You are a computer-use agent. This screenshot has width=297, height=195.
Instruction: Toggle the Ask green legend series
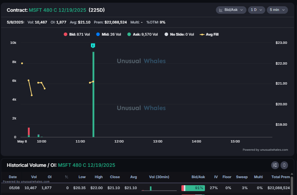click(143, 34)
